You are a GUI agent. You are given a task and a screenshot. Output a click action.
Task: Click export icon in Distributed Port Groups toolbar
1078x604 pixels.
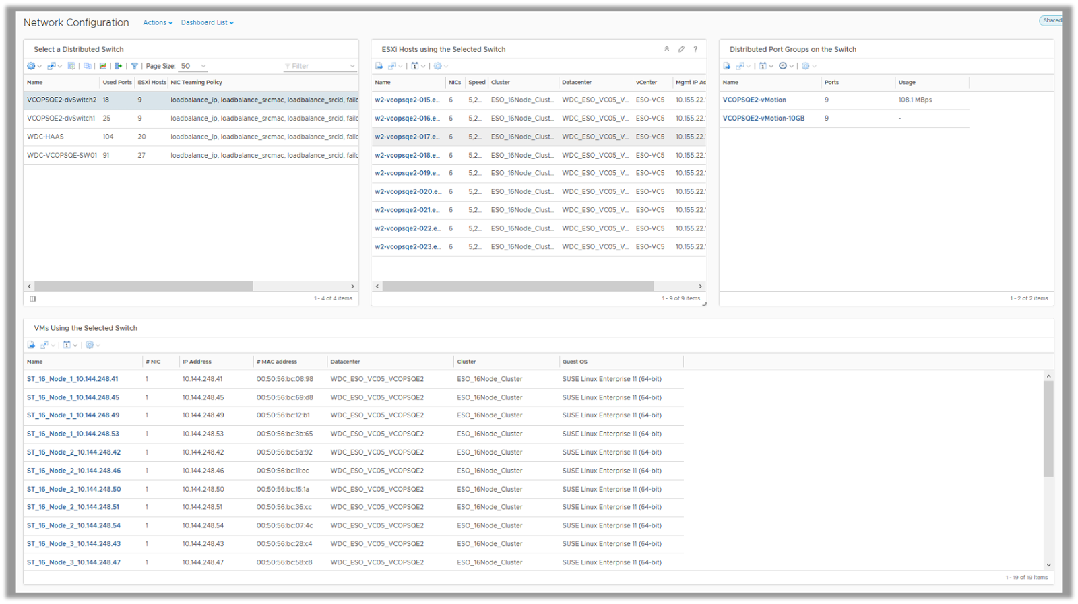[x=727, y=66]
